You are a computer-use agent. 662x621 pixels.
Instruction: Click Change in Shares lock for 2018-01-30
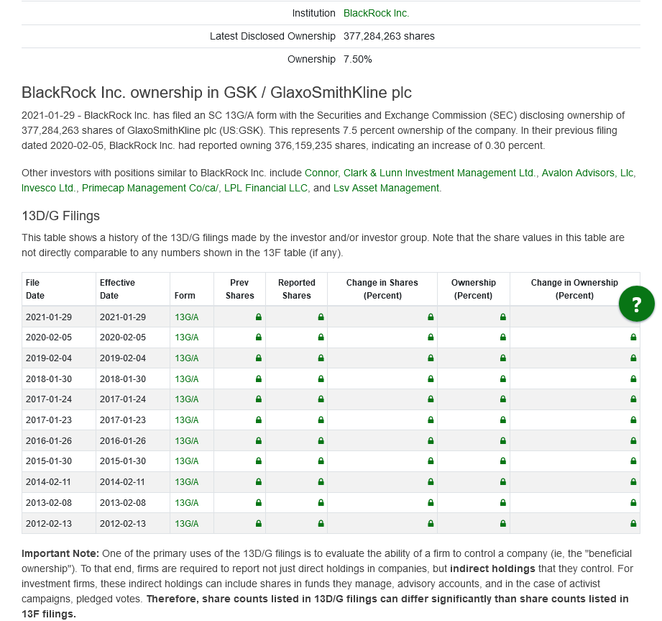click(x=431, y=379)
